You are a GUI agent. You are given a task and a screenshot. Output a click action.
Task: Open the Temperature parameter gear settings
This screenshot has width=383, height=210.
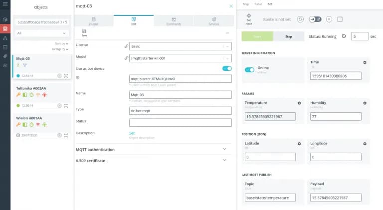click(x=299, y=103)
